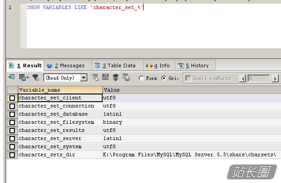Click the binary value cell

[x=192, y=122]
